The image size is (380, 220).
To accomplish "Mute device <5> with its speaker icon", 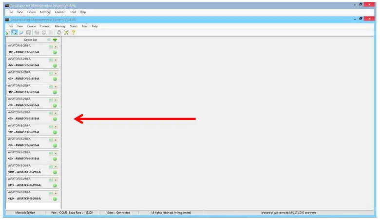I will click(51, 100).
